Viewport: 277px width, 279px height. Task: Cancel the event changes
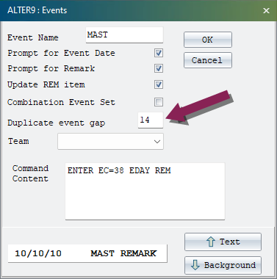pyautogui.click(x=208, y=60)
